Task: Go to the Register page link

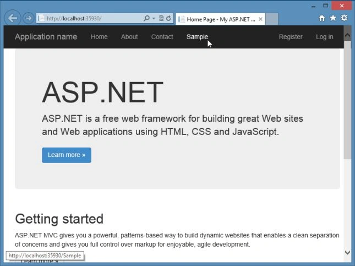Action: point(291,37)
